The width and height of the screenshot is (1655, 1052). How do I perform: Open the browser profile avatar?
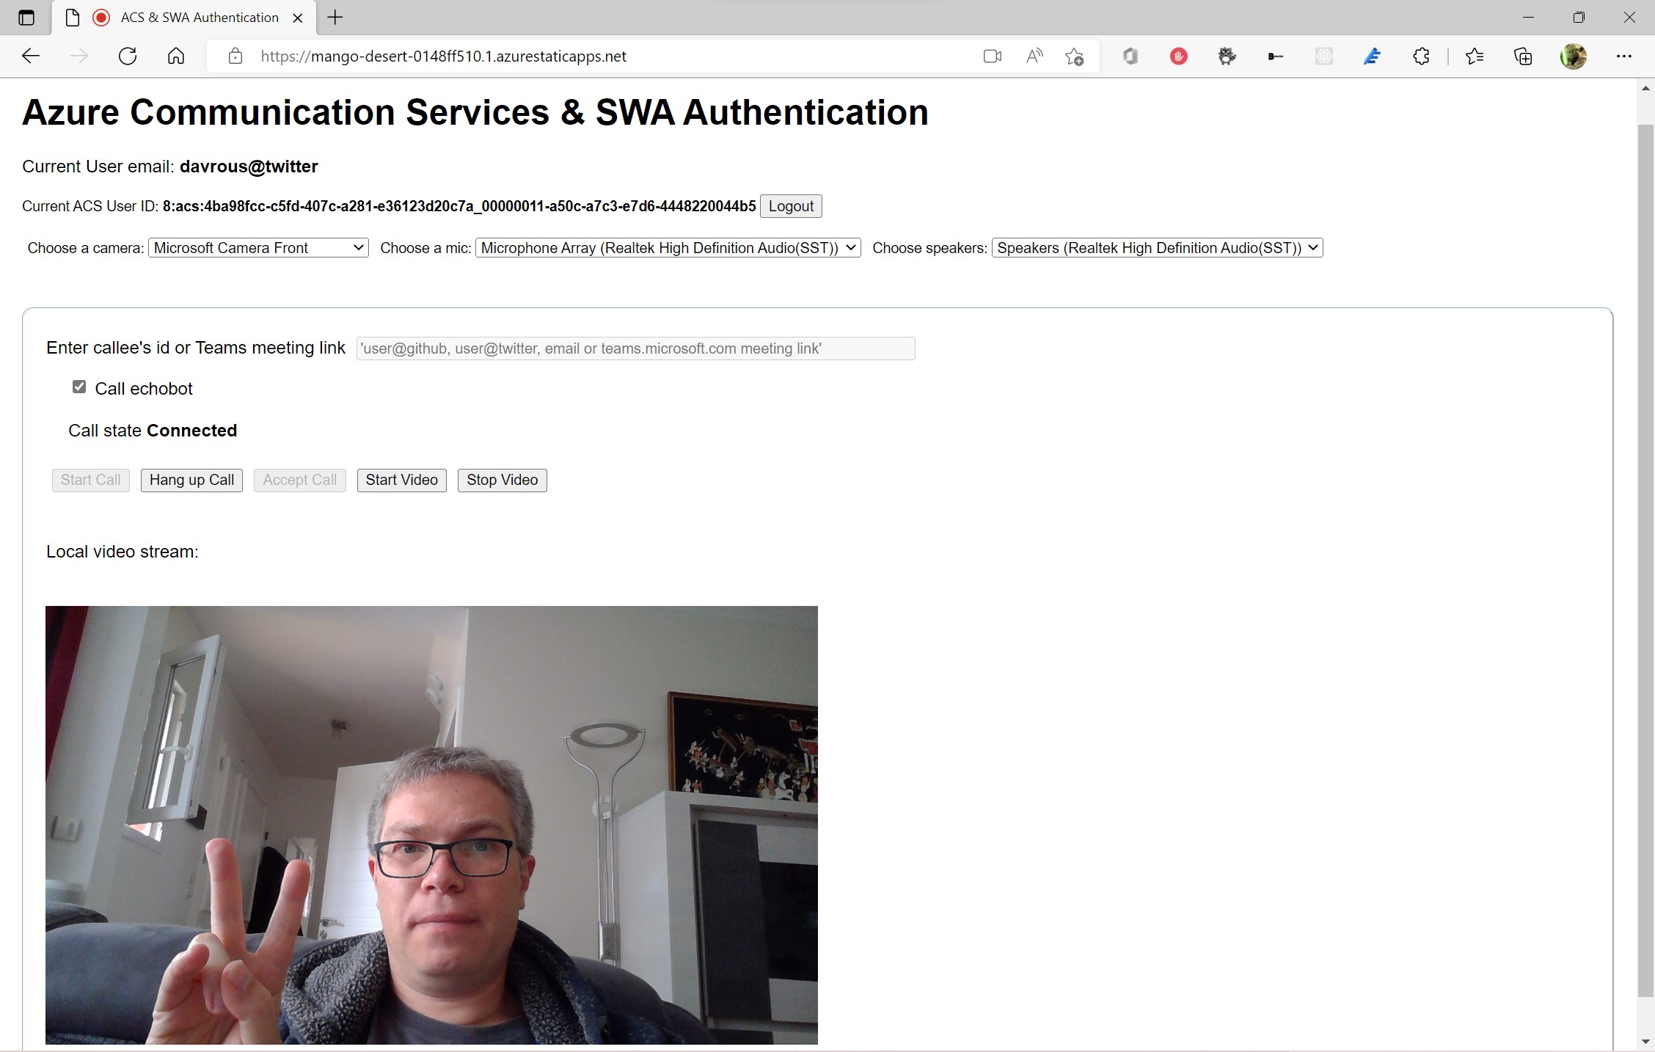[x=1573, y=56]
